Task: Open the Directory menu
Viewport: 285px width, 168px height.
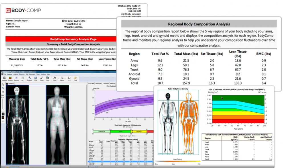Action: 22,74
